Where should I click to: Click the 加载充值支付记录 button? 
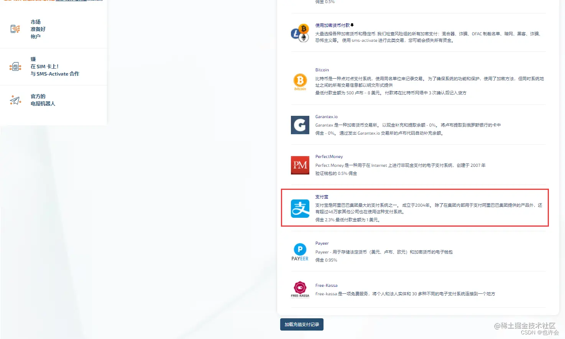pyautogui.click(x=302, y=324)
